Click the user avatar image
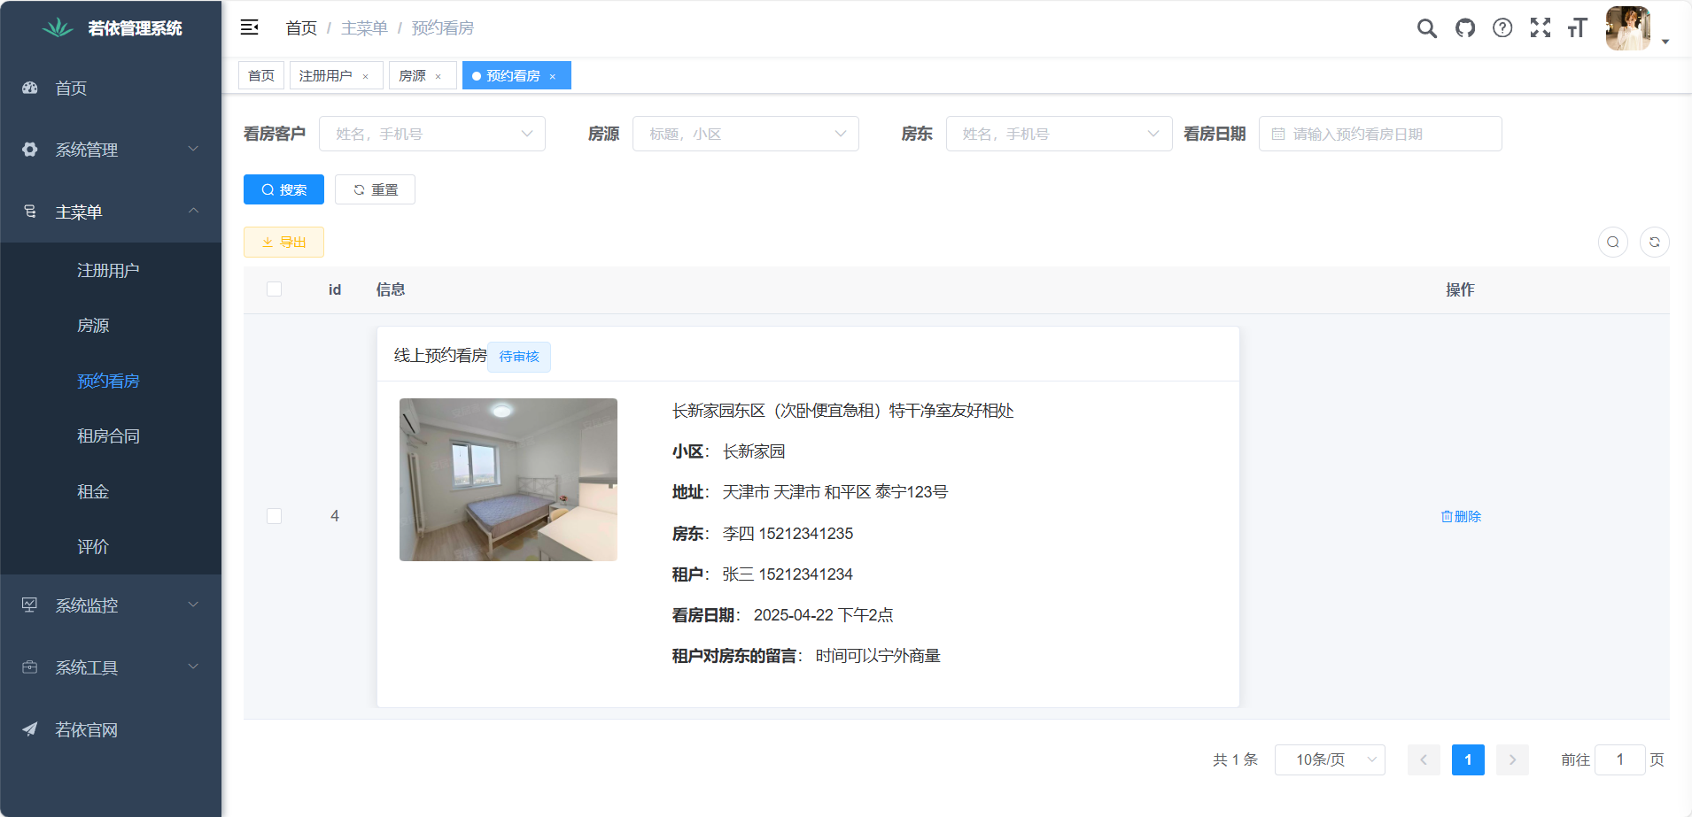Screen dimensions: 1692x817 pyautogui.click(x=1628, y=28)
